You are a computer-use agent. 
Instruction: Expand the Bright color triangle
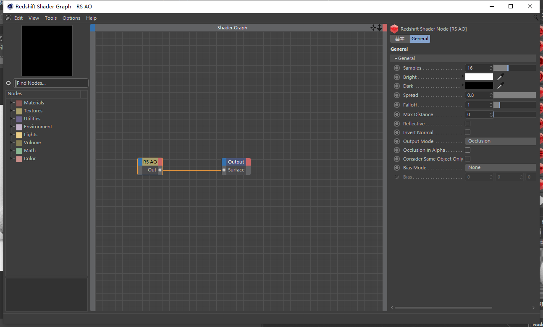pos(463,76)
